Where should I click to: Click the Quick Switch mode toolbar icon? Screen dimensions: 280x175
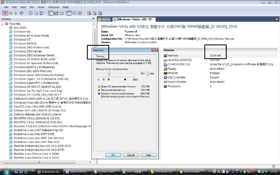[56, 13]
